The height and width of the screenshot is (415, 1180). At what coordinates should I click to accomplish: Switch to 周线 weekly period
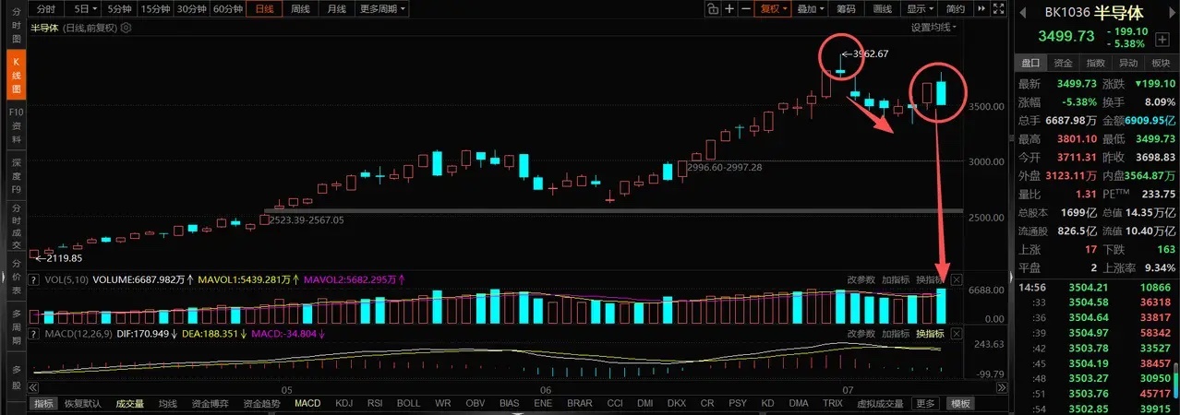point(300,8)
